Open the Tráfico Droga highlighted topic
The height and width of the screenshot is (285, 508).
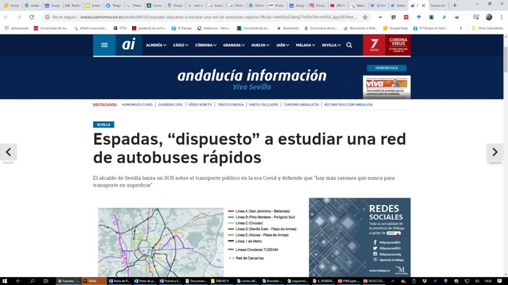(x=230, y=105)
